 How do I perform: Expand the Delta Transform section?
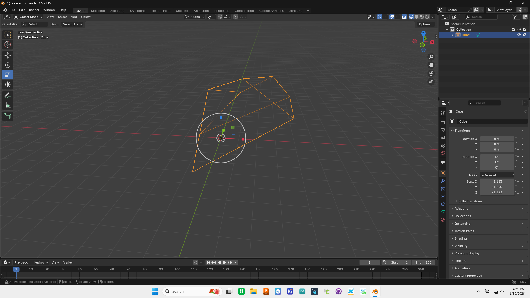470,201
